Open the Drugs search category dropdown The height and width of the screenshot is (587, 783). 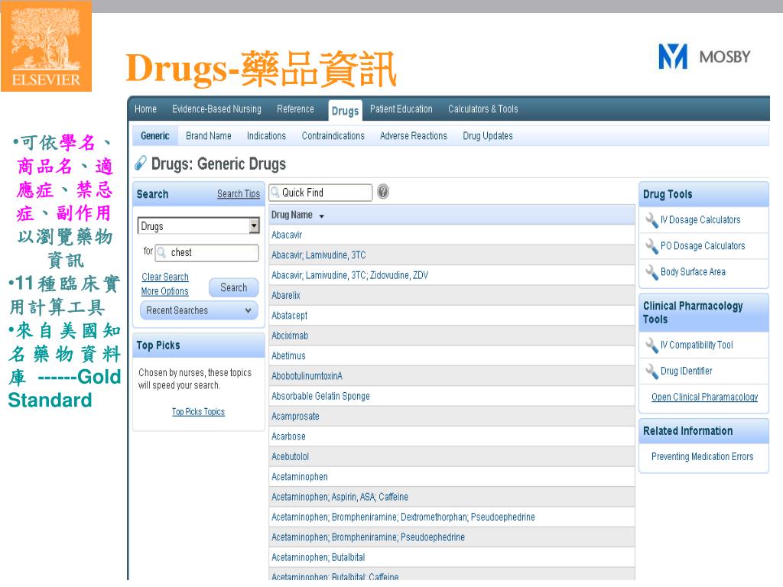(x=254, y=226)
